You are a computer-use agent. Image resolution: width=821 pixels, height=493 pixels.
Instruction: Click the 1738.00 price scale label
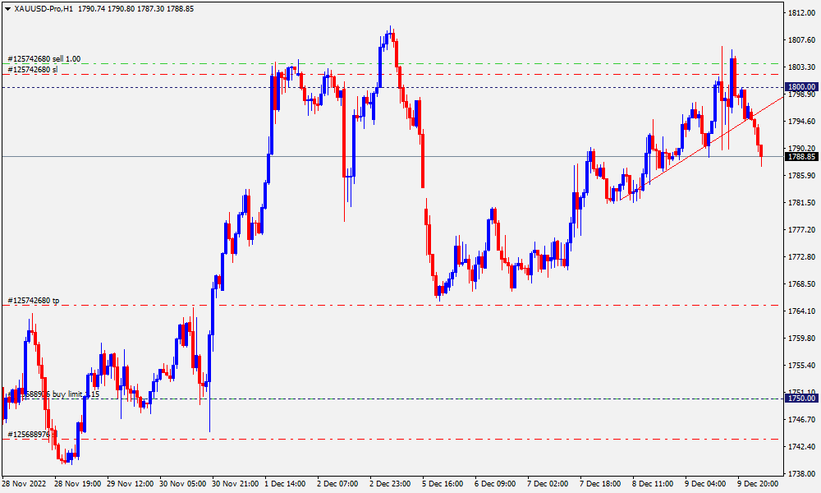pos(801,473)
